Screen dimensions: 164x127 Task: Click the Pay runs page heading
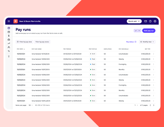[23, 30]
